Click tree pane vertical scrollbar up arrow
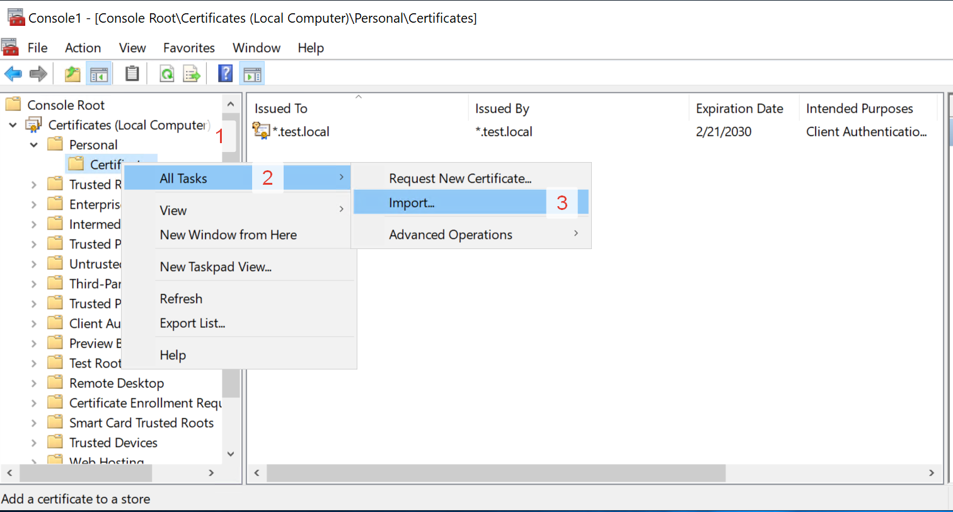953x512 pixels. pos(231,105)
